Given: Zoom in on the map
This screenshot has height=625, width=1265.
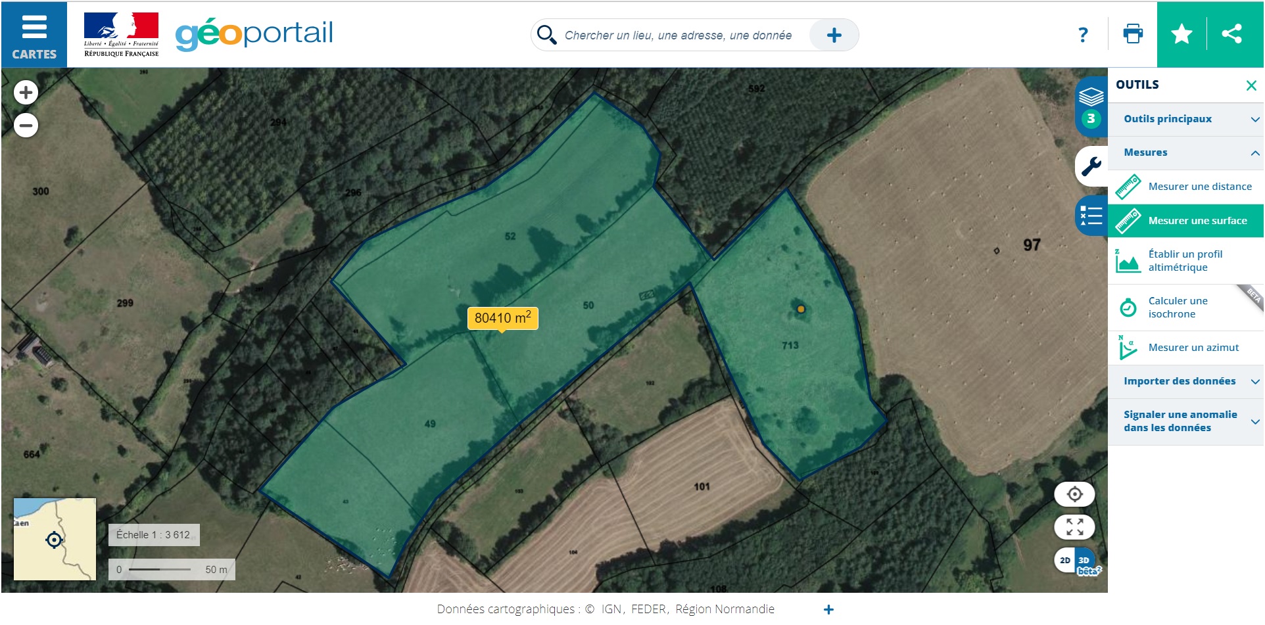Looking at the screenshot, I should pos(26,93).
